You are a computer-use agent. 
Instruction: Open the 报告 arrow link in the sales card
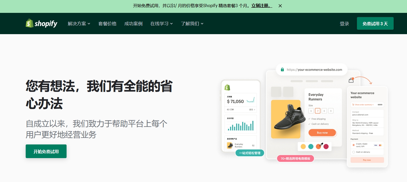click(x=252, y=110)
